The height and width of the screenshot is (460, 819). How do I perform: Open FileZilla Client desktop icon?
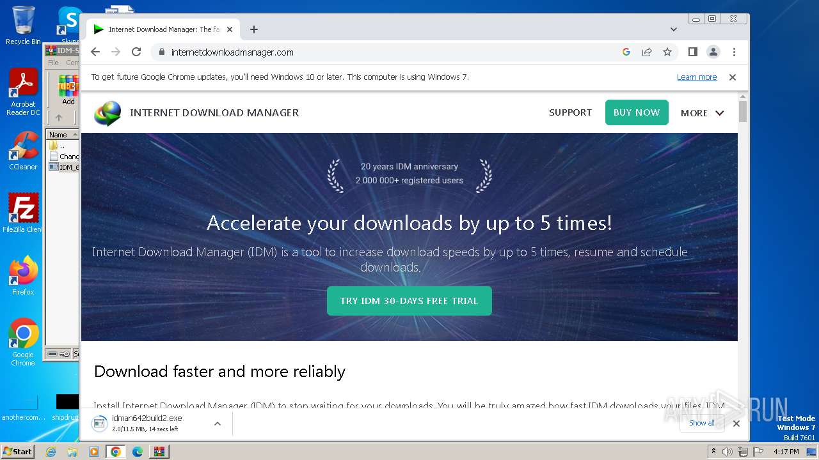tap(23, 213)
